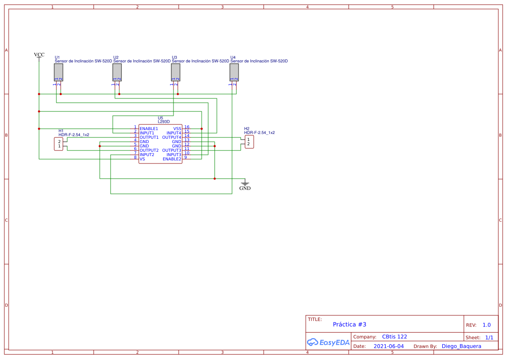The height and width of the screenshot is (359, 507).
Task: Click the Sheet number 1/1
Action: (x=489, y=337)
